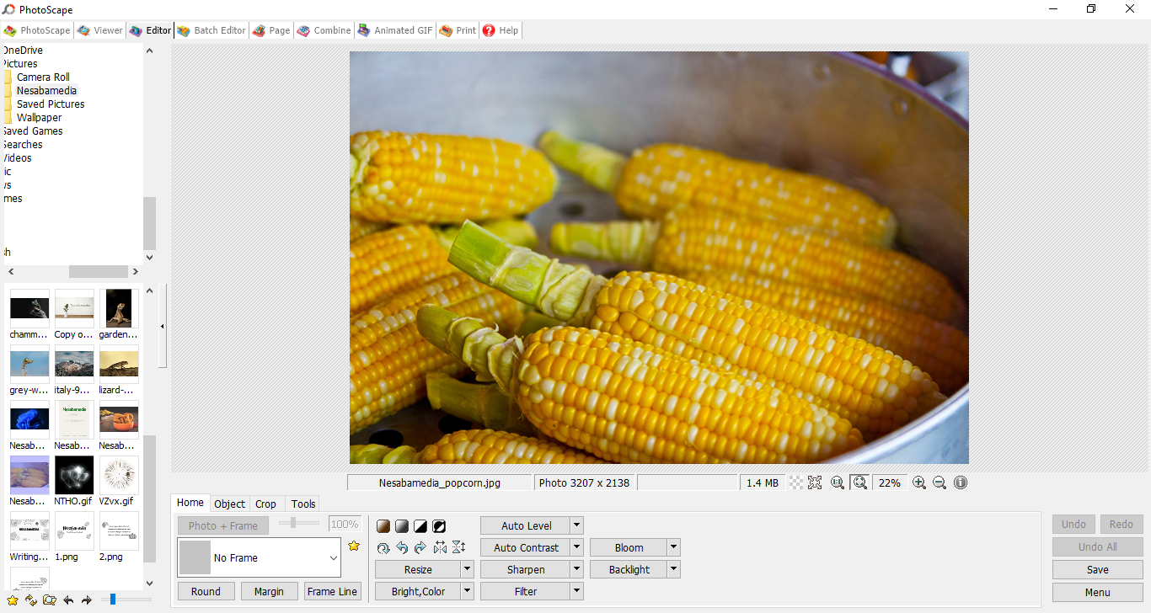The height and width of the screenshot is (613, 1151).
Task: Toggle the checkerboard transparency background icon
Action: 795,482
